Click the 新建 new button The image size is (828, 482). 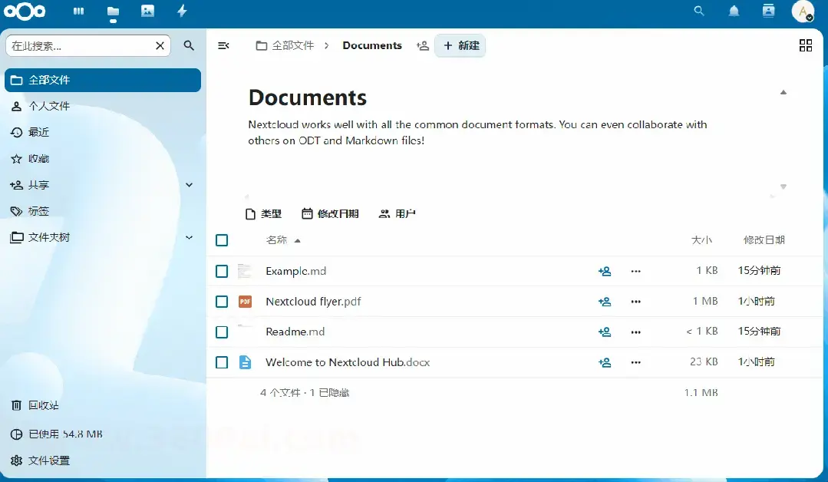[460, 45]
